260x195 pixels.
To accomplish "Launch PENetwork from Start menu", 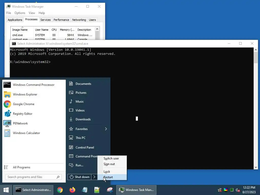I will tap(34, 123).
